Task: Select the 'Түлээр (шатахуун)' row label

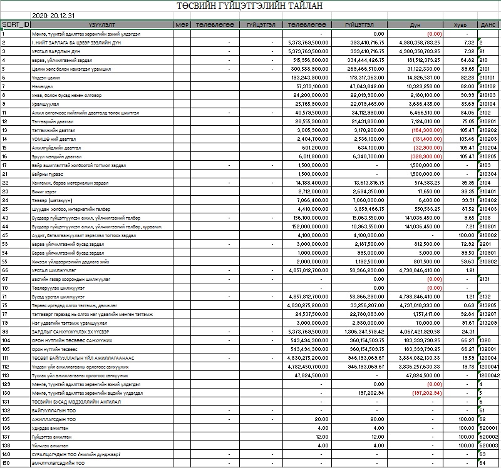Action: 52,200
